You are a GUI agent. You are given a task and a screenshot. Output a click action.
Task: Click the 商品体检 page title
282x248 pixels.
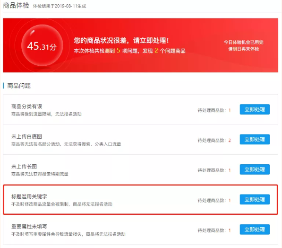(x=16, y=5)
